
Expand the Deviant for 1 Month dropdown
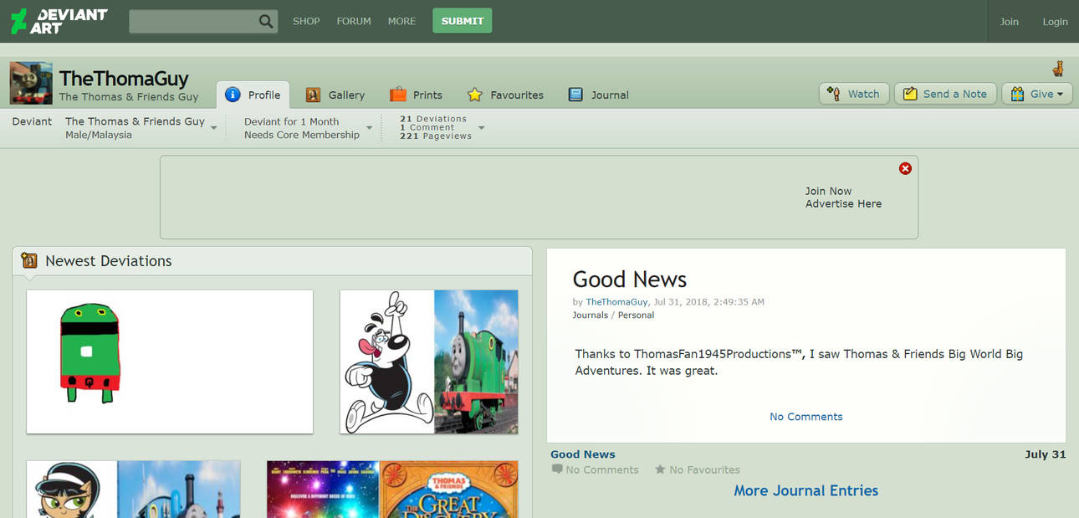[369, 128]
